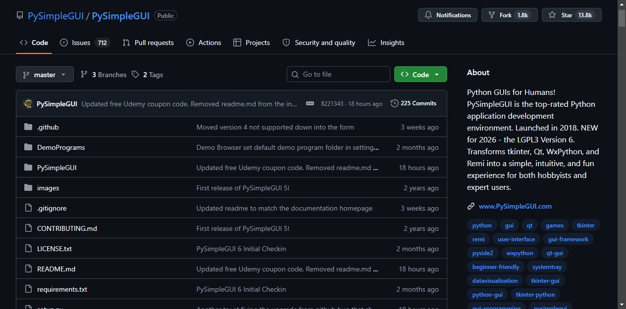Click the link chain icon beside website URL
The height and width of the screenshot is (309, 626).
point(471,206)
